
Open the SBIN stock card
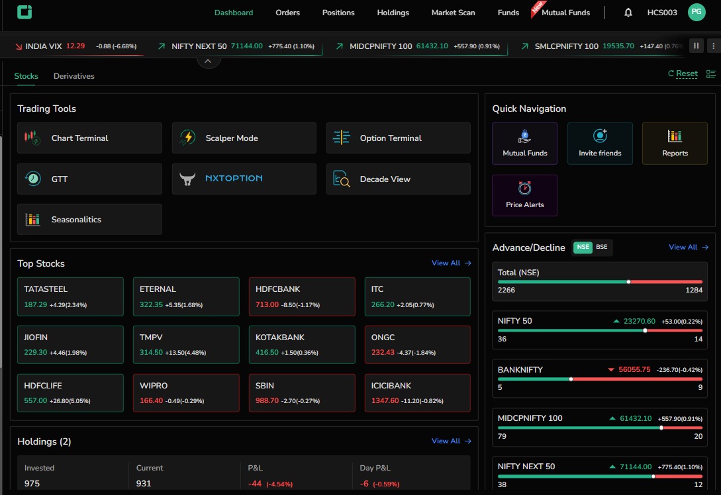tap(302, 393)
